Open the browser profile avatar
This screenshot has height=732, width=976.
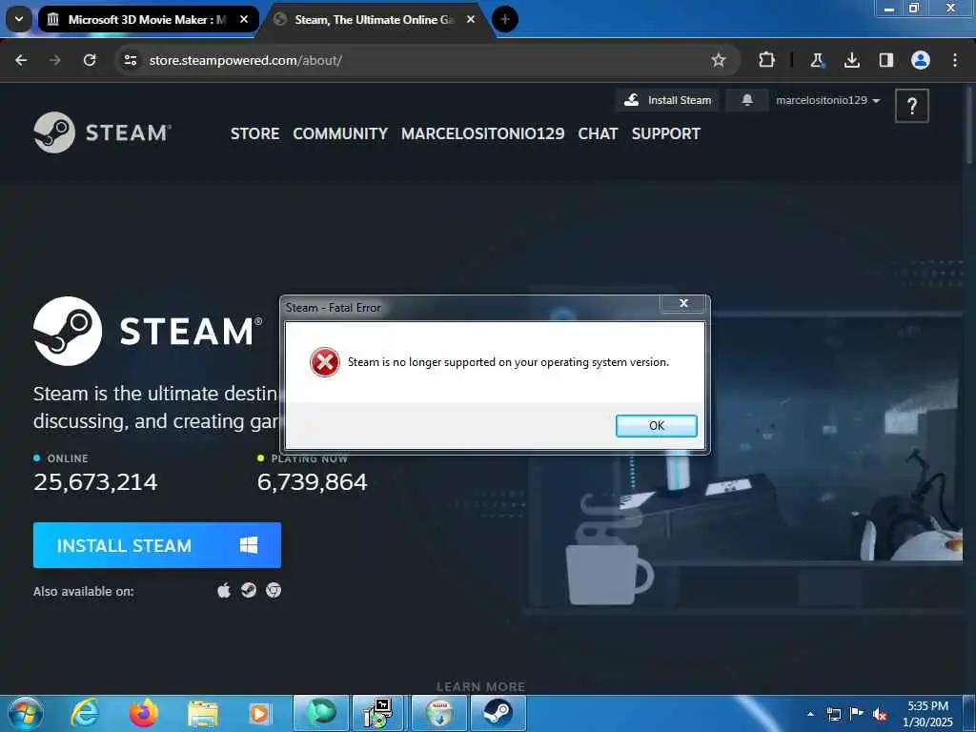tap(920, 60)
